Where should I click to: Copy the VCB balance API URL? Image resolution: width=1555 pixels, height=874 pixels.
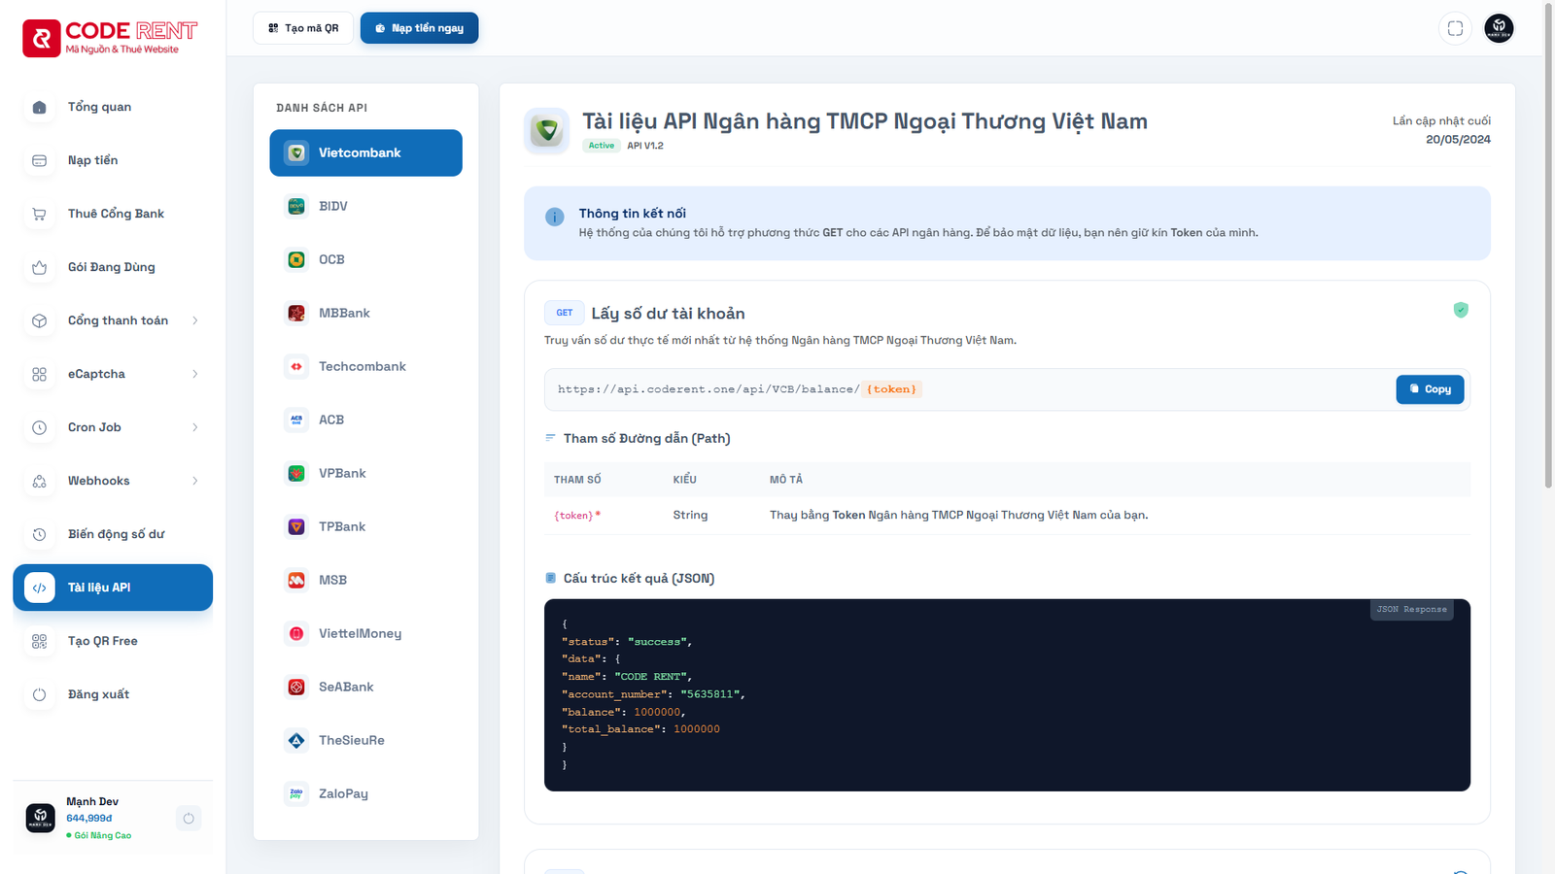tap(1430, 389)
